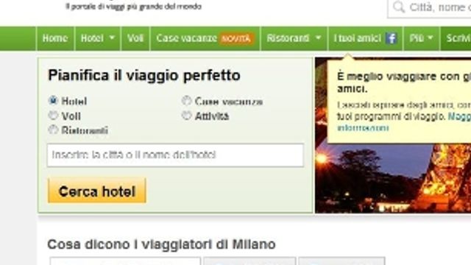Click the Eiffel Tower night photo
The width and height of the screenshot is (471, 265).
pos(393,177)
